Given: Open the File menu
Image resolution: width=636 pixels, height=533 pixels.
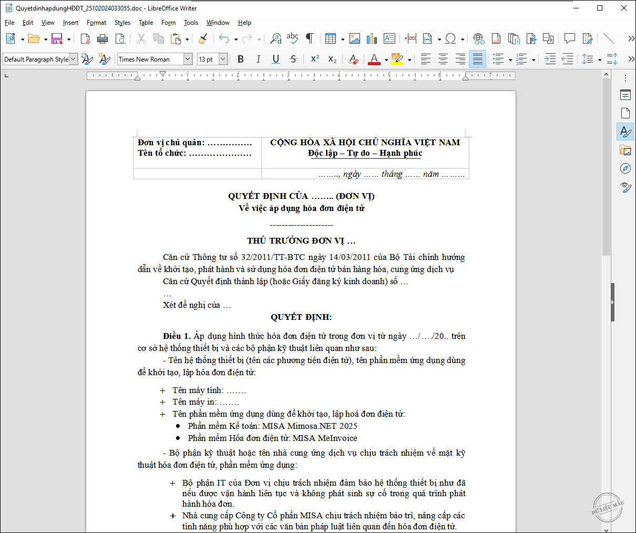Looking at the screenshot, I should (x=9, y=23).
